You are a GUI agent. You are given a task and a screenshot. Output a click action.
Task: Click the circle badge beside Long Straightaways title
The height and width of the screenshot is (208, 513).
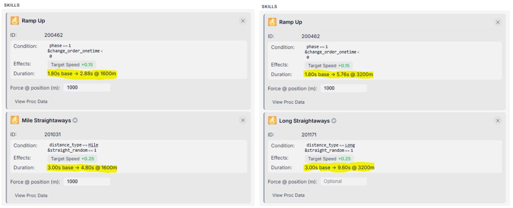click(334, 121)
